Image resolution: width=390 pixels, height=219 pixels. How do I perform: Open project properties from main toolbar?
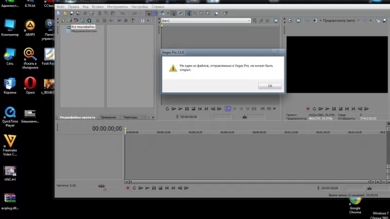[91, 13]
